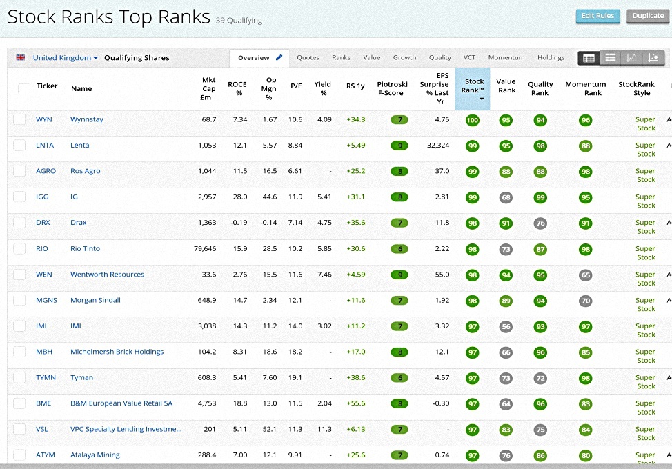Switch to the Ranks tab
Screen dimensions: 672x469
(x=341, y=57)
